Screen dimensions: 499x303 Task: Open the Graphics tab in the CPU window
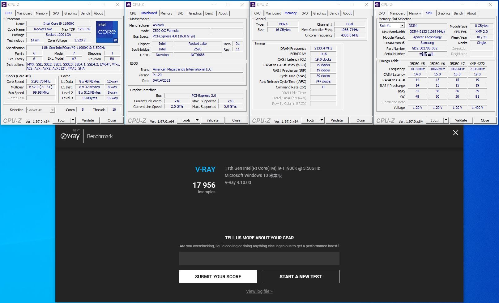click(x=71, y=13)
